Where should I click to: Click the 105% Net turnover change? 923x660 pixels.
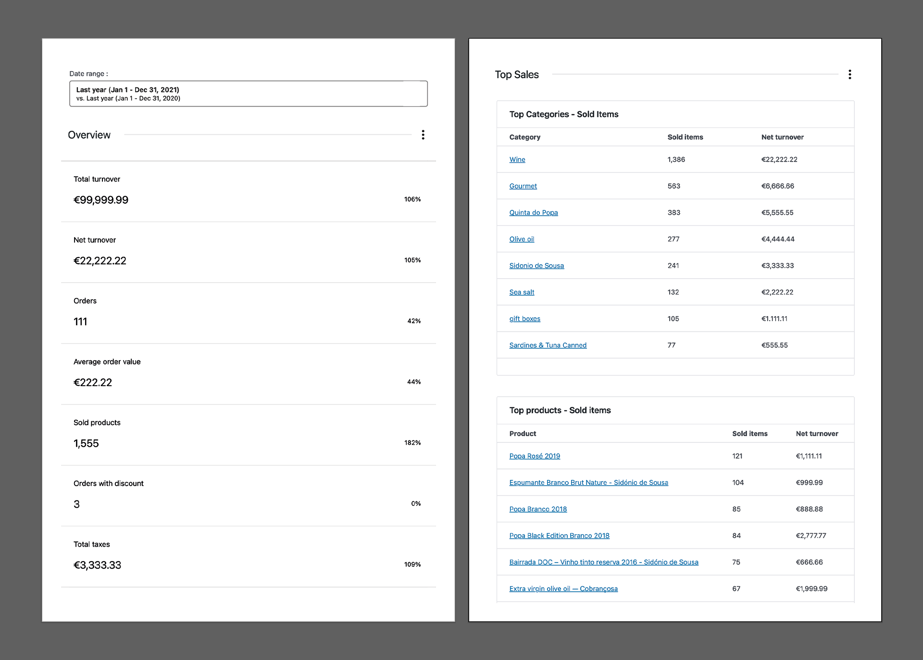[x=412, y=260]
